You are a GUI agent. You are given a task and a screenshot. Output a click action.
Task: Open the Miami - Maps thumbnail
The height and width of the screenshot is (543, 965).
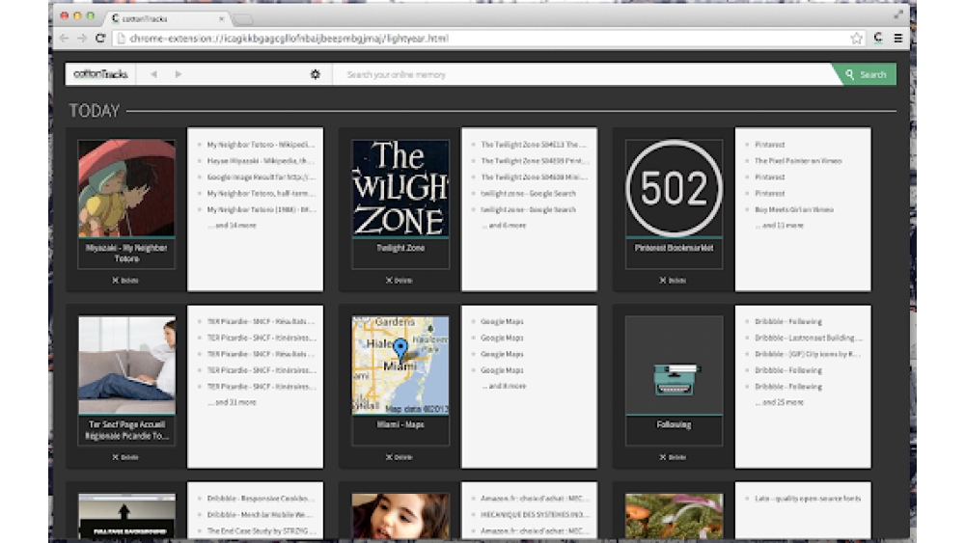click(x=400, y=366)
